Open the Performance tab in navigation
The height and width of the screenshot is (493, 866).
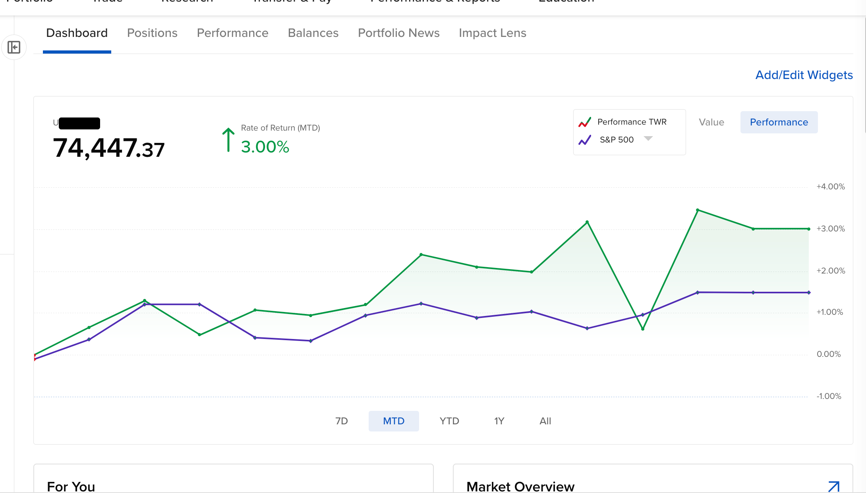click(x=233, y=33)
